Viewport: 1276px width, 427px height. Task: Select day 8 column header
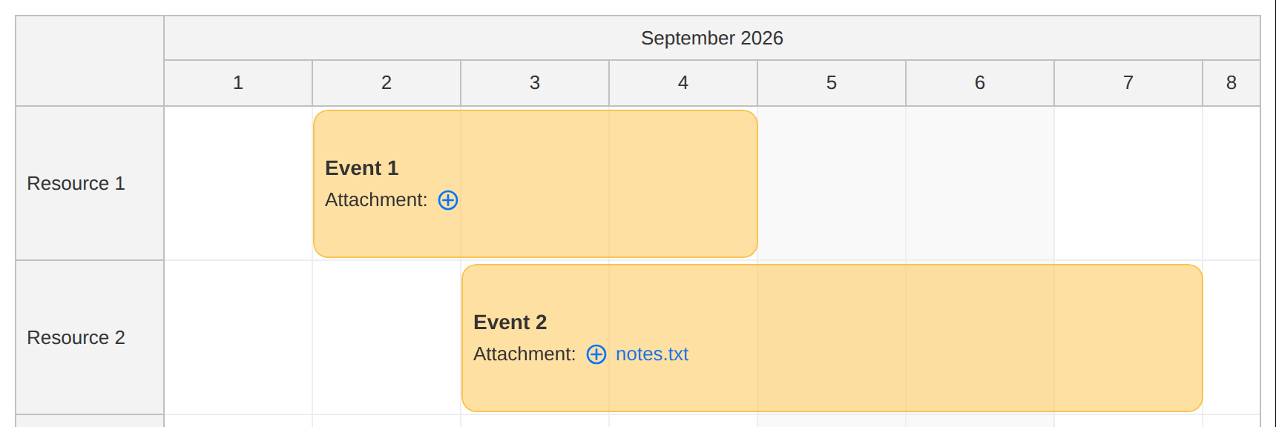click(x=1231, y=83)
